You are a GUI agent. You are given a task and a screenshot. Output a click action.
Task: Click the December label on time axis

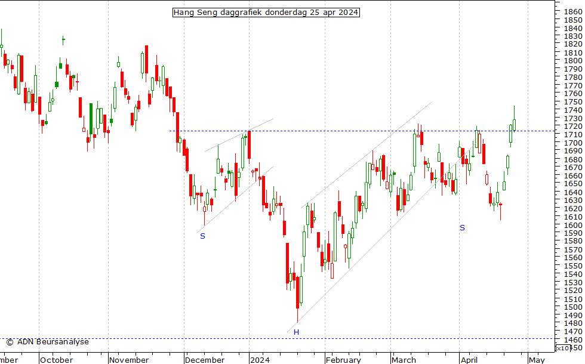click(x=204, y=360)
